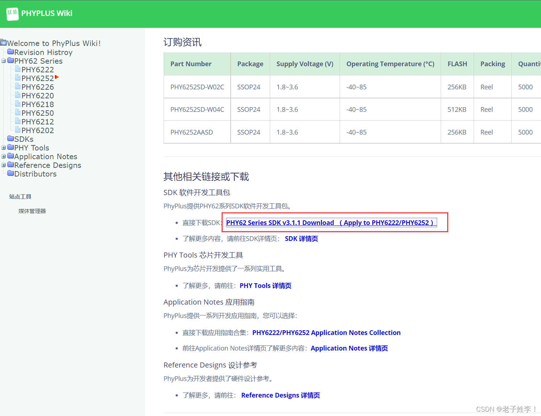541x416 pixels.
Task: Open the Distributors tree item
Action: [35, 174]
